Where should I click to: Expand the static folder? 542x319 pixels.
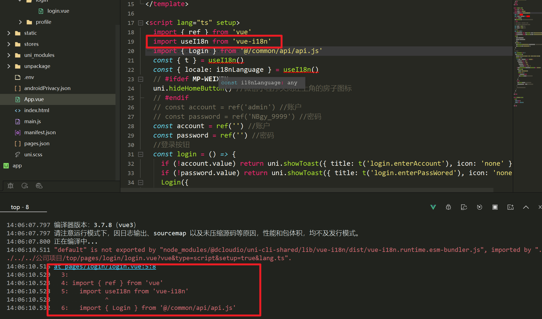(9, 33)
